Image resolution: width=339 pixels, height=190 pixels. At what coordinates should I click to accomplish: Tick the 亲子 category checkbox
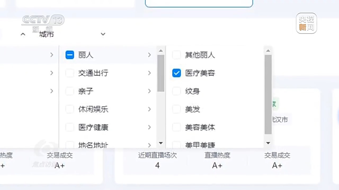click(70, 91)
